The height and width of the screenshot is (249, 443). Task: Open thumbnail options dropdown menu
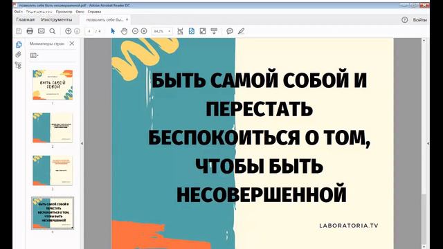point(34,55)
